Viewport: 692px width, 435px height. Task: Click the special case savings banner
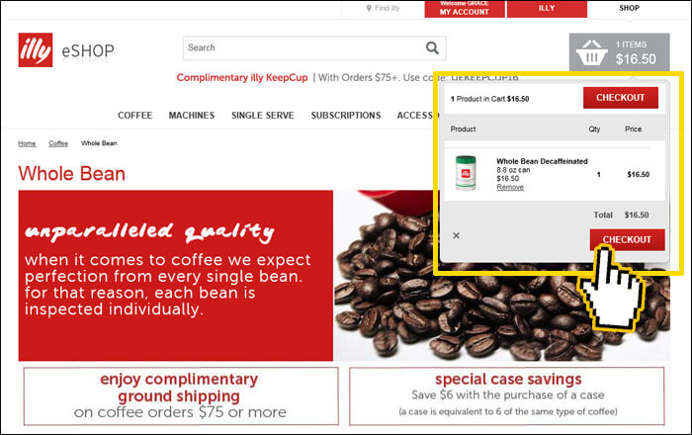click(x=506, y=396)
